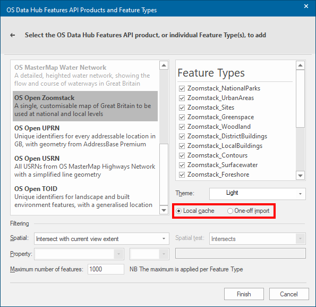
Task: Click Feature Types list up arrow
Action: [300, 65]
